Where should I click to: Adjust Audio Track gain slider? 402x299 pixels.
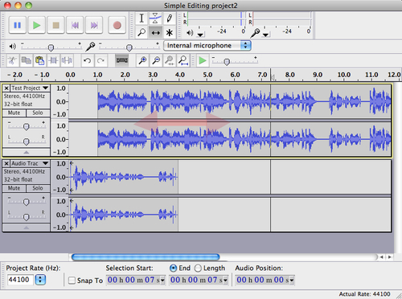26,202
